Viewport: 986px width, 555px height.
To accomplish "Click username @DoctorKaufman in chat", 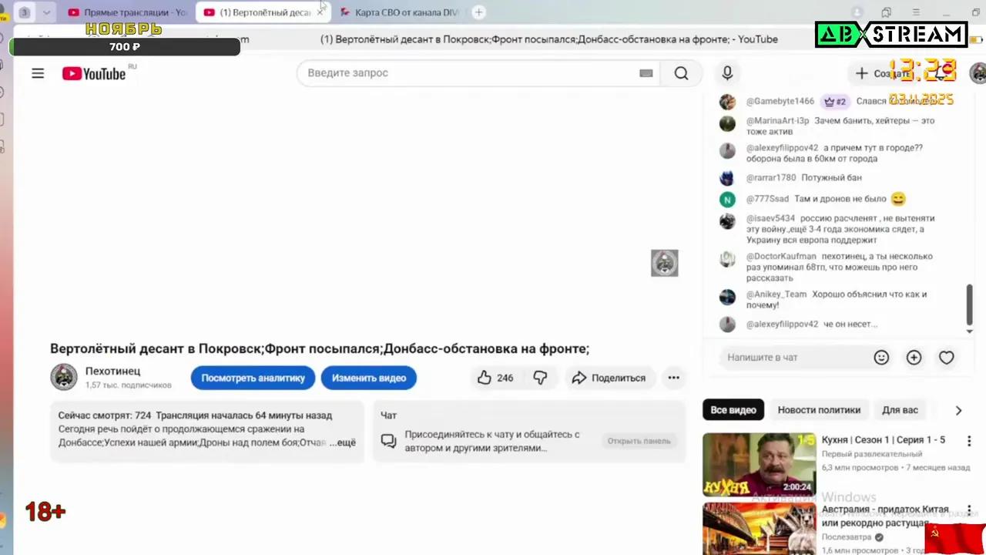I will click(781, 257).
